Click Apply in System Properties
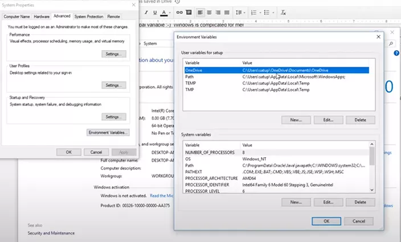The width and height of the screenshot is (401, 242). pyautogui.click(x=124, y=152)
